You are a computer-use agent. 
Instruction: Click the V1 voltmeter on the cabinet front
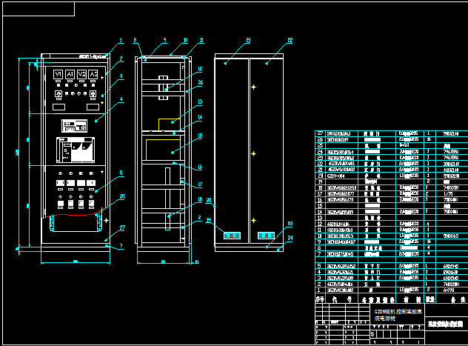tap(58, 75)
